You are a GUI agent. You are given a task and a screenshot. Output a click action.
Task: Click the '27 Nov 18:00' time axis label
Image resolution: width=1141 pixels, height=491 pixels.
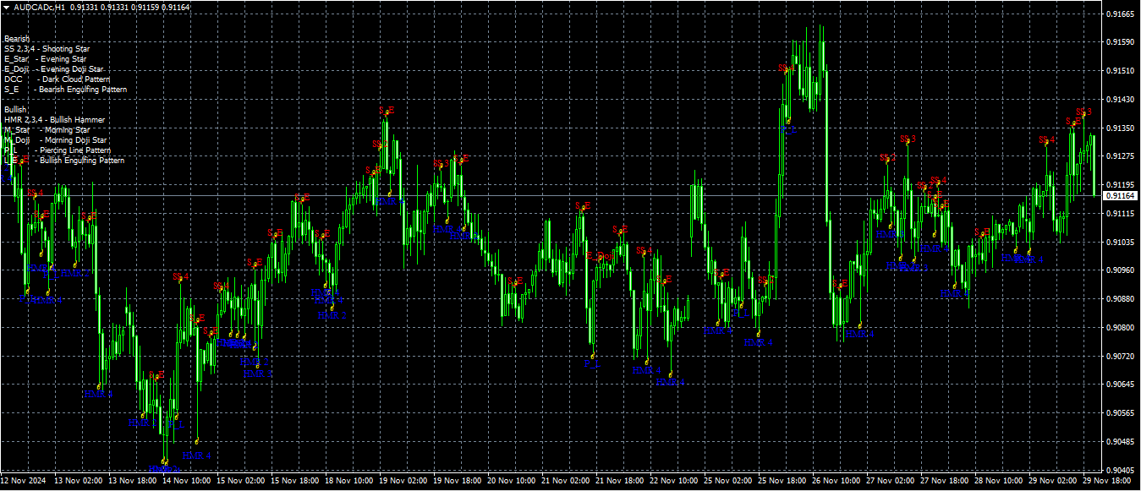click(x=945, y=481)
